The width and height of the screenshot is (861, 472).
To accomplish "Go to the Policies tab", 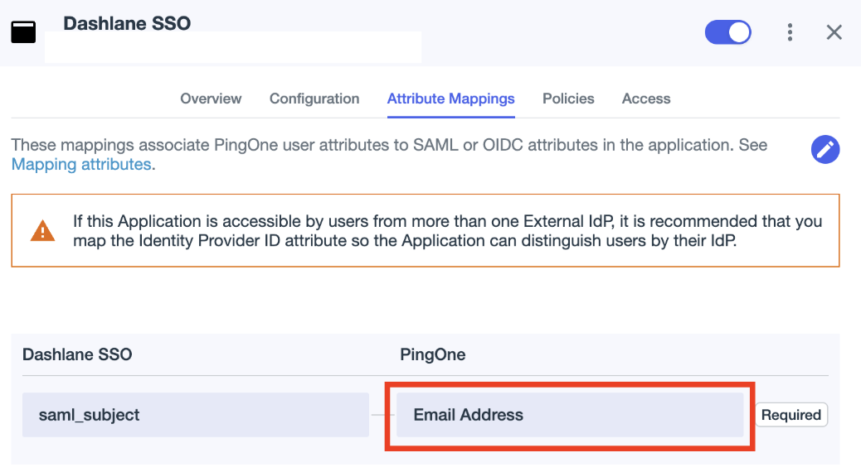I will click(568, 99).
